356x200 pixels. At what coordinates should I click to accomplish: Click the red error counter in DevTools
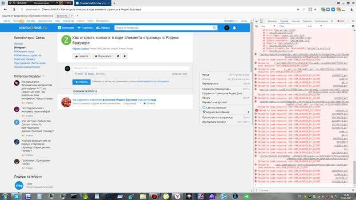[340, 21]
